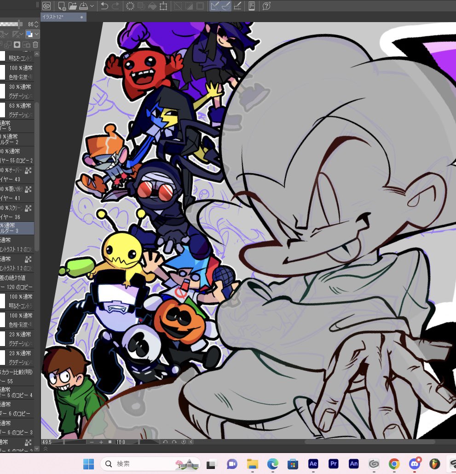Image resolution: width=456 pixels, height=474 pixels.
Task: Click Invert Selected Area icon
Action: tap(189, 6)
